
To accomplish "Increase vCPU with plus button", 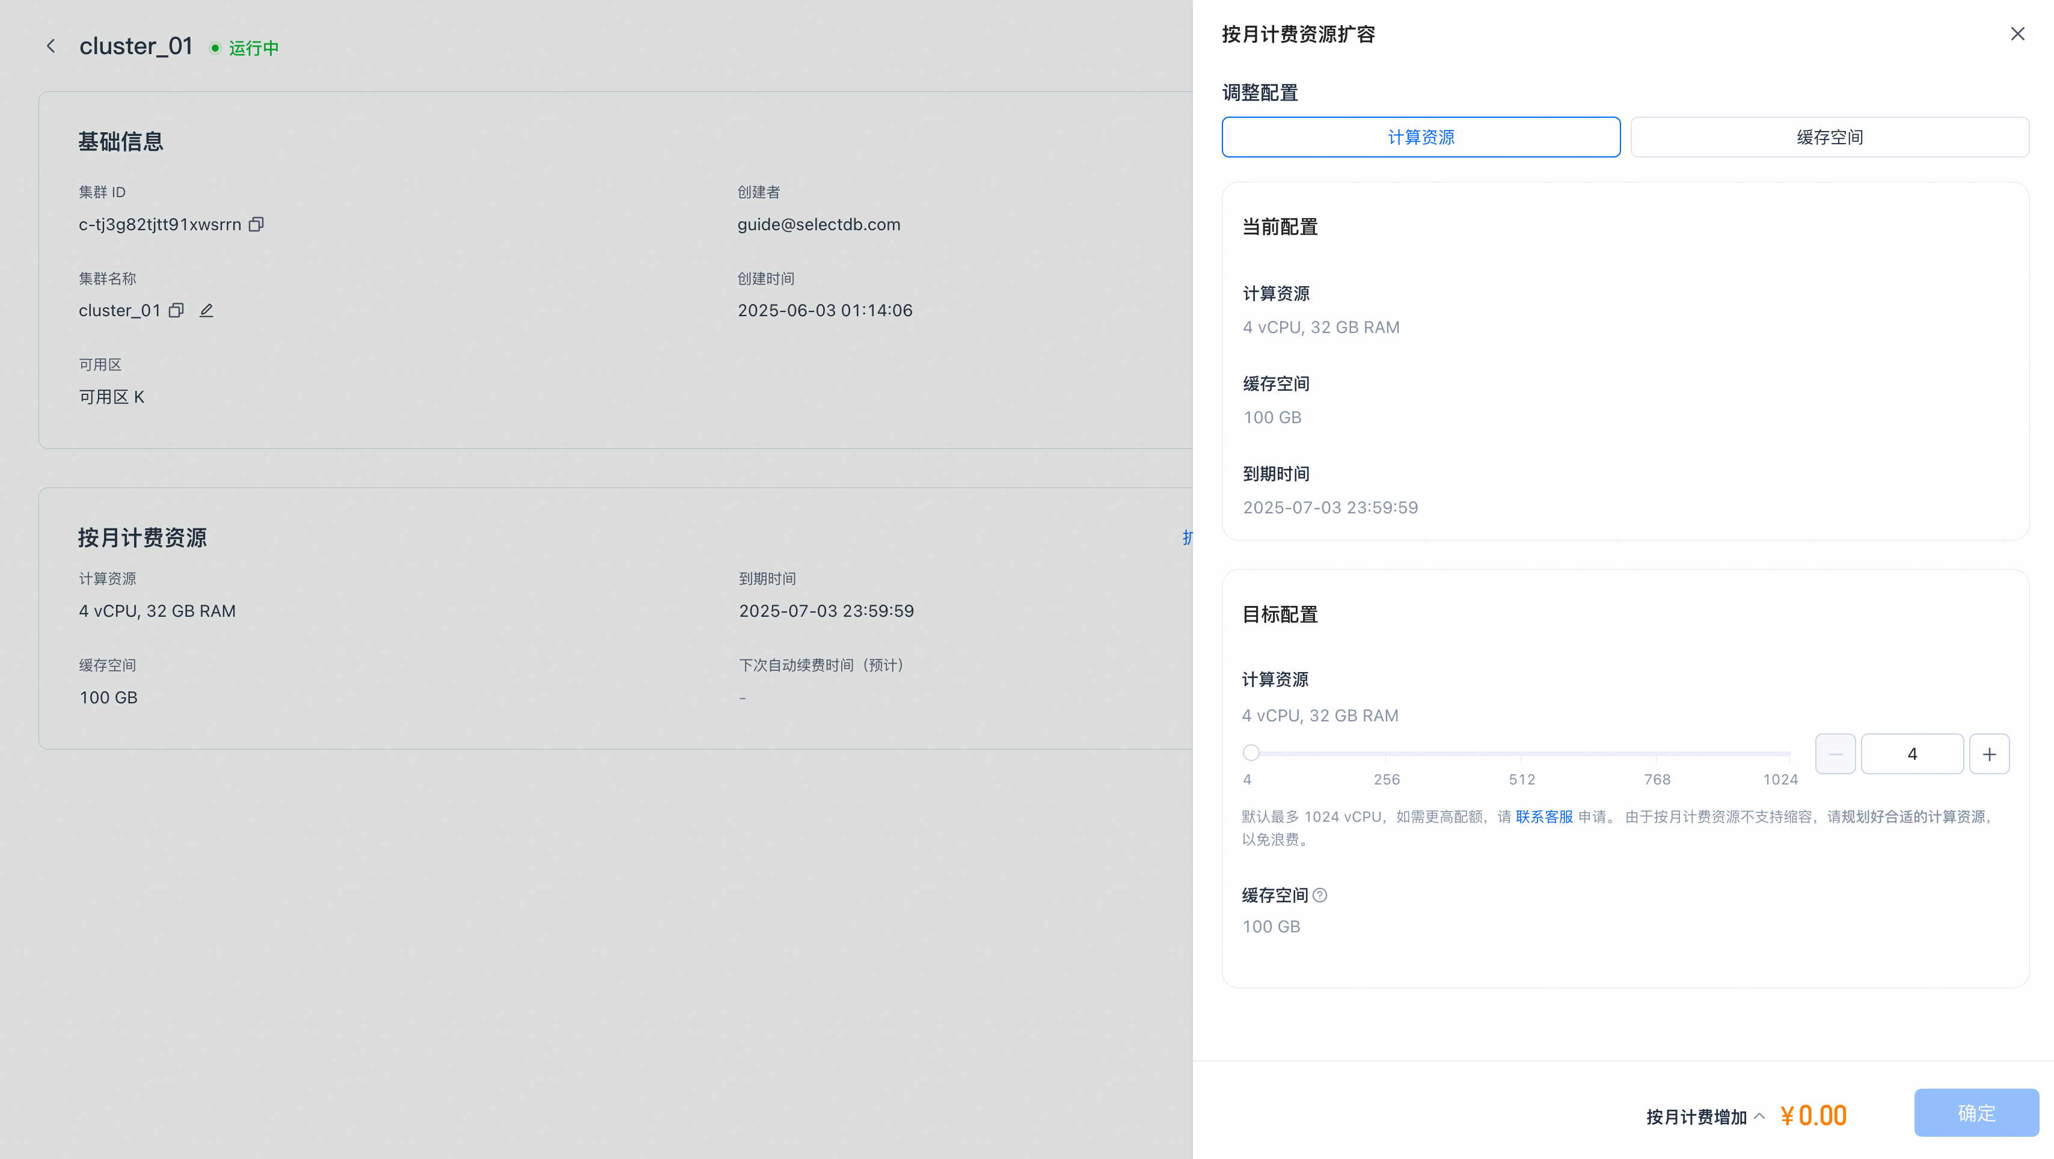I will point(1988,754).
